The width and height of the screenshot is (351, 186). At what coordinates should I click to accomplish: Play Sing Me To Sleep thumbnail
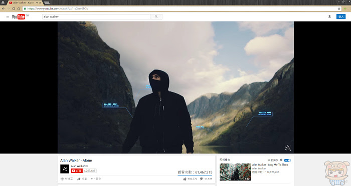(x=235, y=172)
